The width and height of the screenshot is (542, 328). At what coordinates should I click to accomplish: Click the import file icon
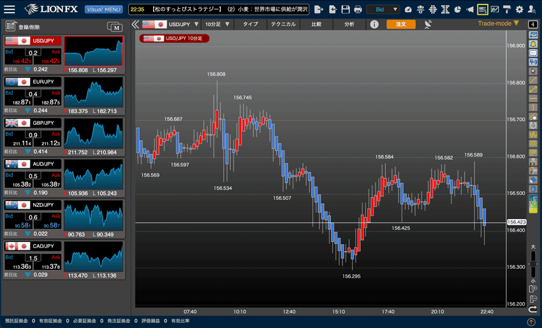coord(332,10)
